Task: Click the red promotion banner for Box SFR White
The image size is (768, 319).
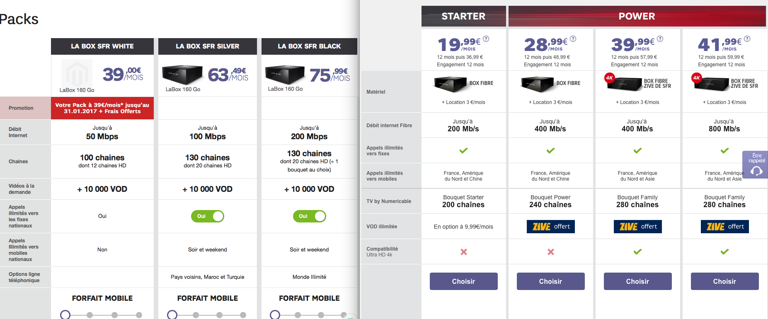Action: tap(102, 108)
